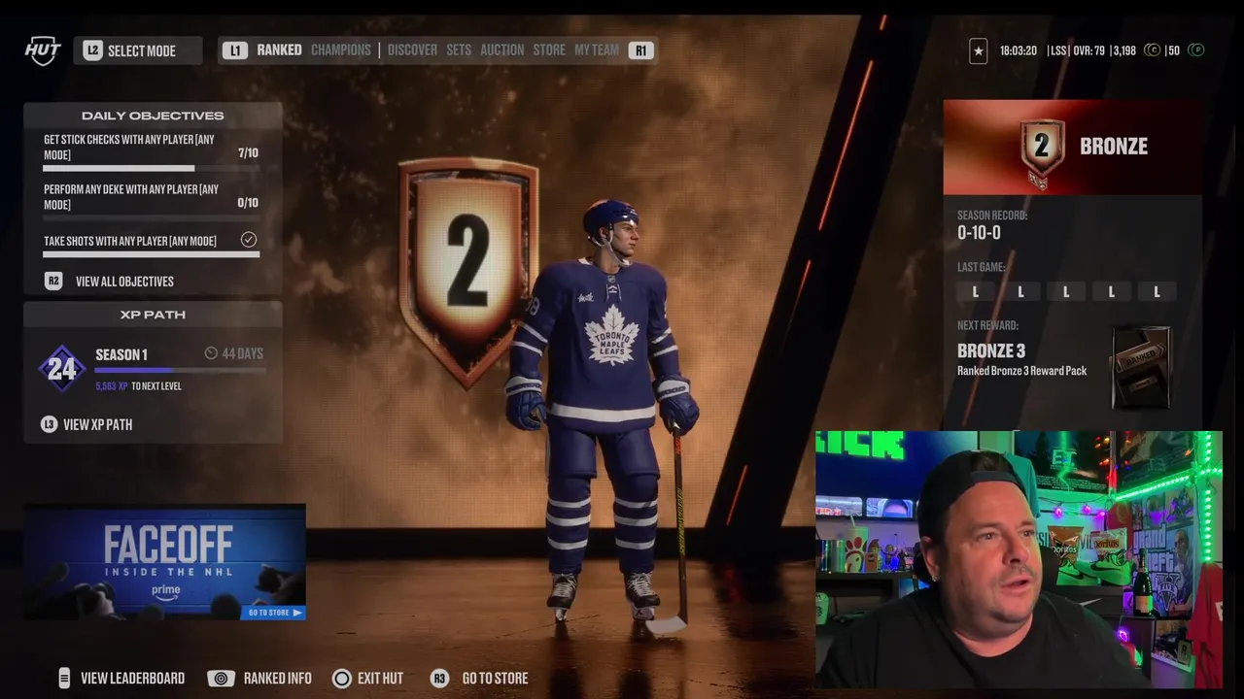Click the large number 2 shield emblem
This screenshot has height=699, width=1244.
click(467, 272)
